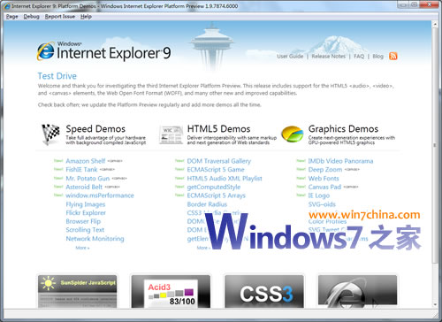This screenshot has width=442, height=322.
Task: Open the Web Fonts demo
Action: 324,179
